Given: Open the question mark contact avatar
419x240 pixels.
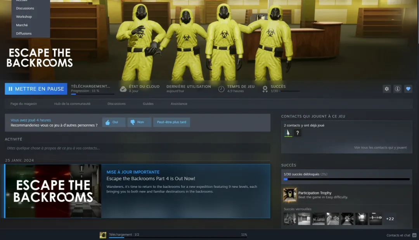Looking at the screenshot, I should pyautogui.click(x=298, y=133).
